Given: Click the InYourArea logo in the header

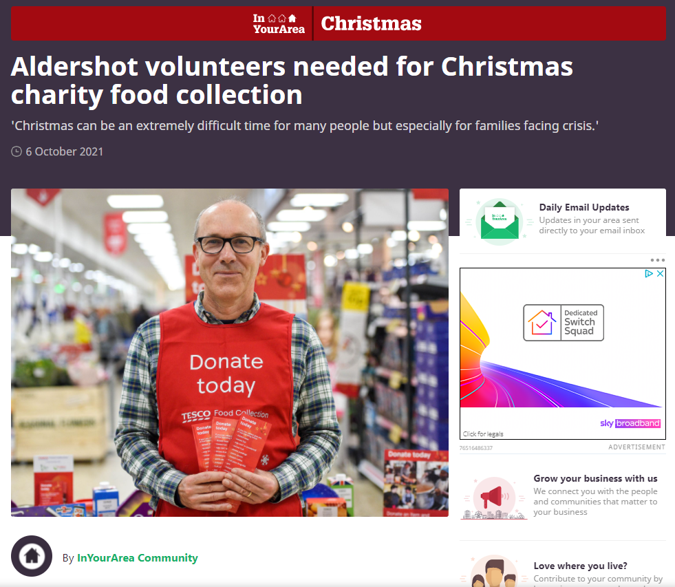Looking at the screenshot, I should [x=279, y=23].
